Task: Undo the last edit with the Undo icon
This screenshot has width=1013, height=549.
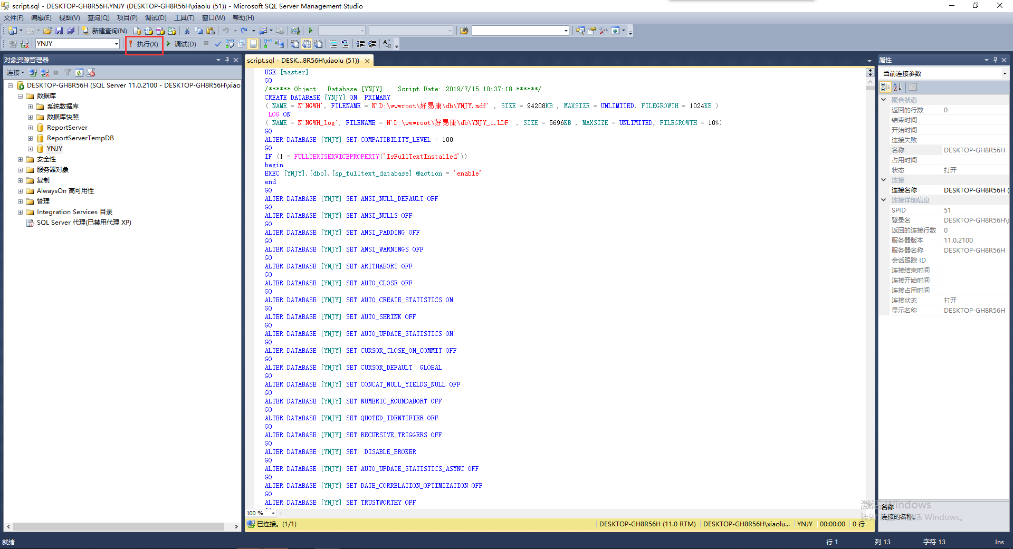Action: point(225,30)
